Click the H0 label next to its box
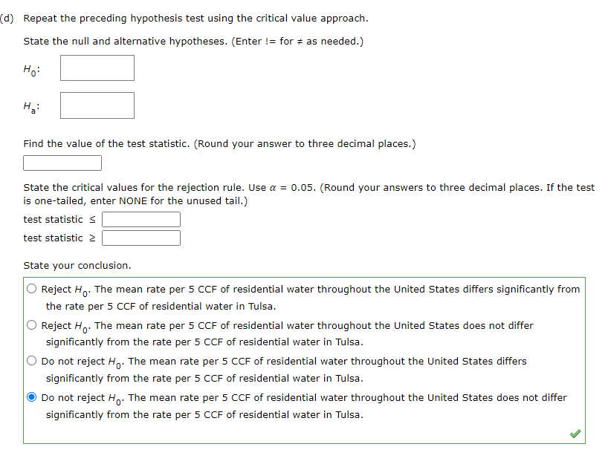 tap(30, 68)
